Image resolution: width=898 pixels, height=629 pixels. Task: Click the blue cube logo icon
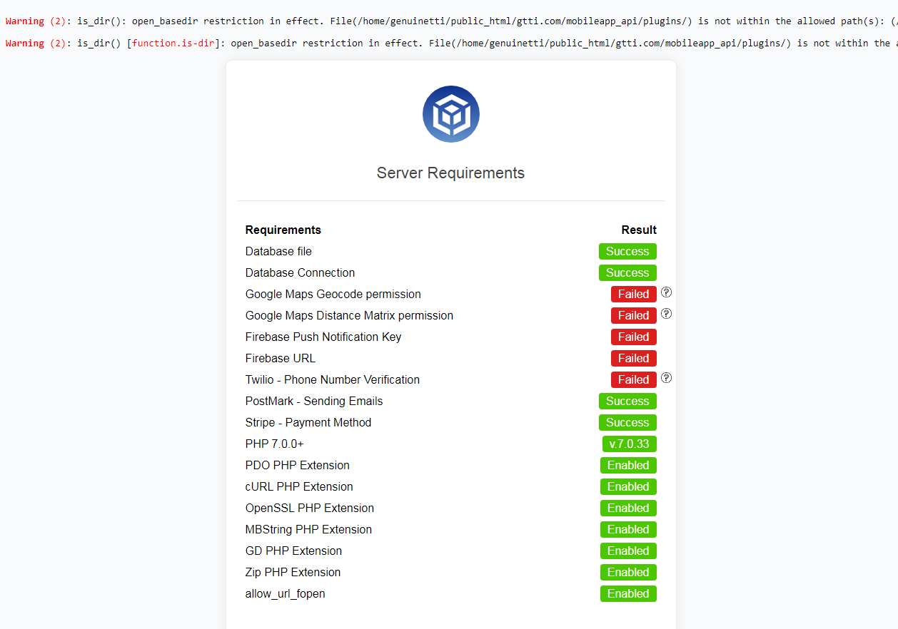(x=450, y=114)
